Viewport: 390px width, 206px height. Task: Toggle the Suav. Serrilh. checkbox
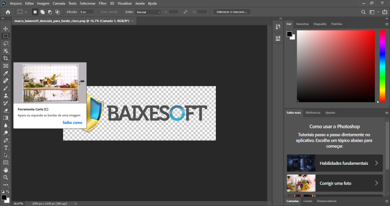point(98,12)
